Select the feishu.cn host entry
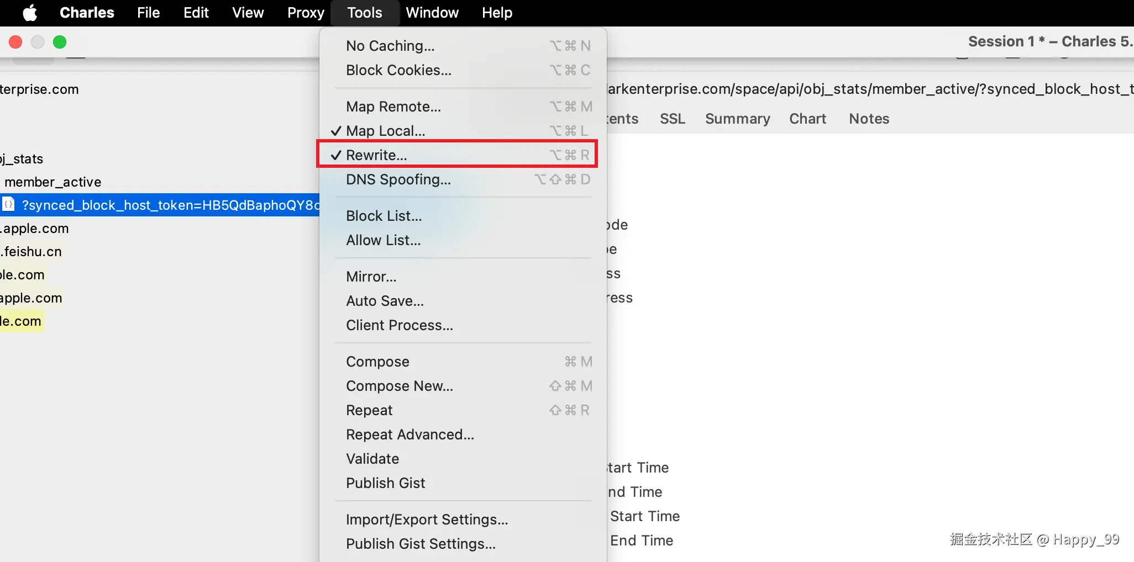 point(32,252)
